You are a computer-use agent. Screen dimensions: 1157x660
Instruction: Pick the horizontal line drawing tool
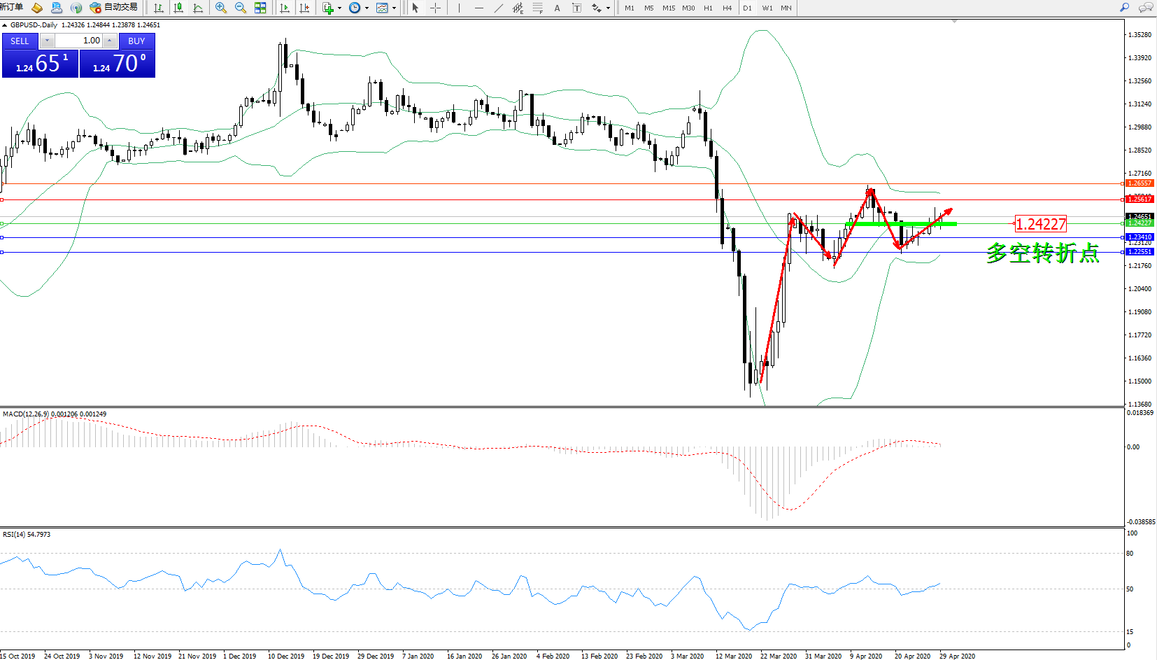point(478,8)
